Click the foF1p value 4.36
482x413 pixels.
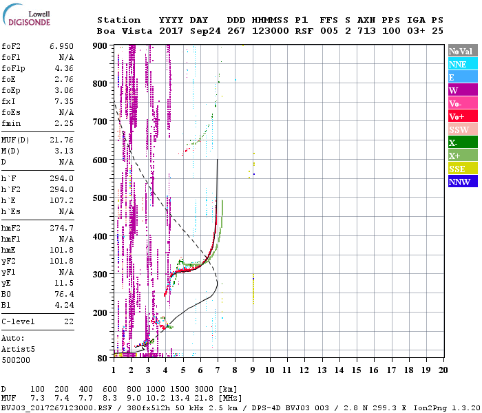click(64, 68)
